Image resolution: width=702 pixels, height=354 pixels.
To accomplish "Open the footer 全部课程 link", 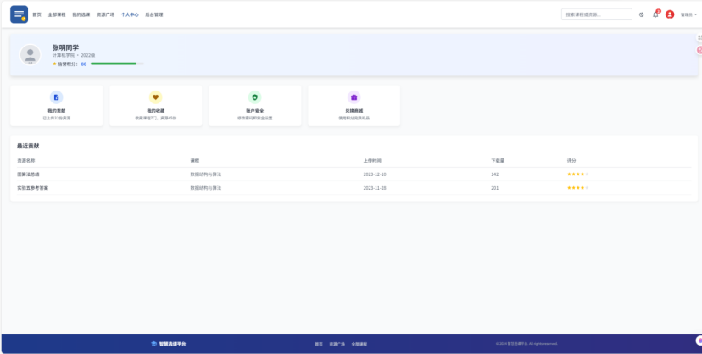I will coord(359,344).
